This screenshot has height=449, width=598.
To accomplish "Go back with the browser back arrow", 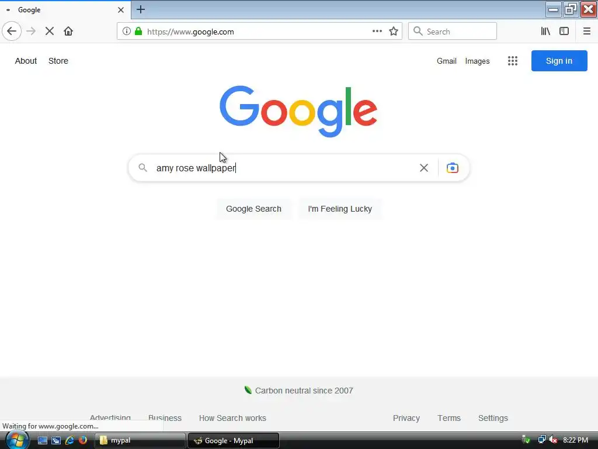I will point(12,32).
